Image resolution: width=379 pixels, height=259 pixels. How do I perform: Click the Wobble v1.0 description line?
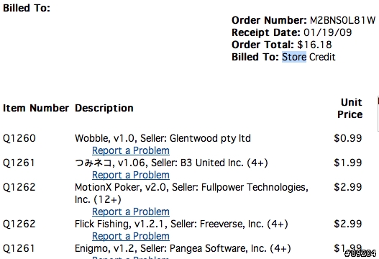(163, 138)
